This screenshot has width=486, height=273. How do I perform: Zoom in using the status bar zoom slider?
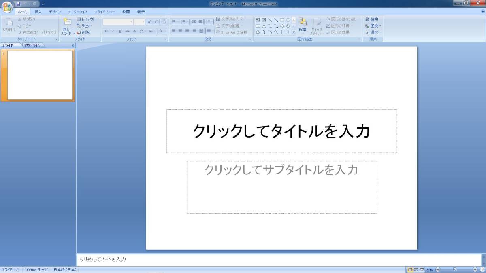tap(475, 269)
